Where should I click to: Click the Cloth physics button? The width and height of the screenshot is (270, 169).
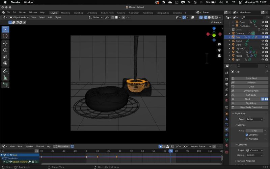click(251, 87)
